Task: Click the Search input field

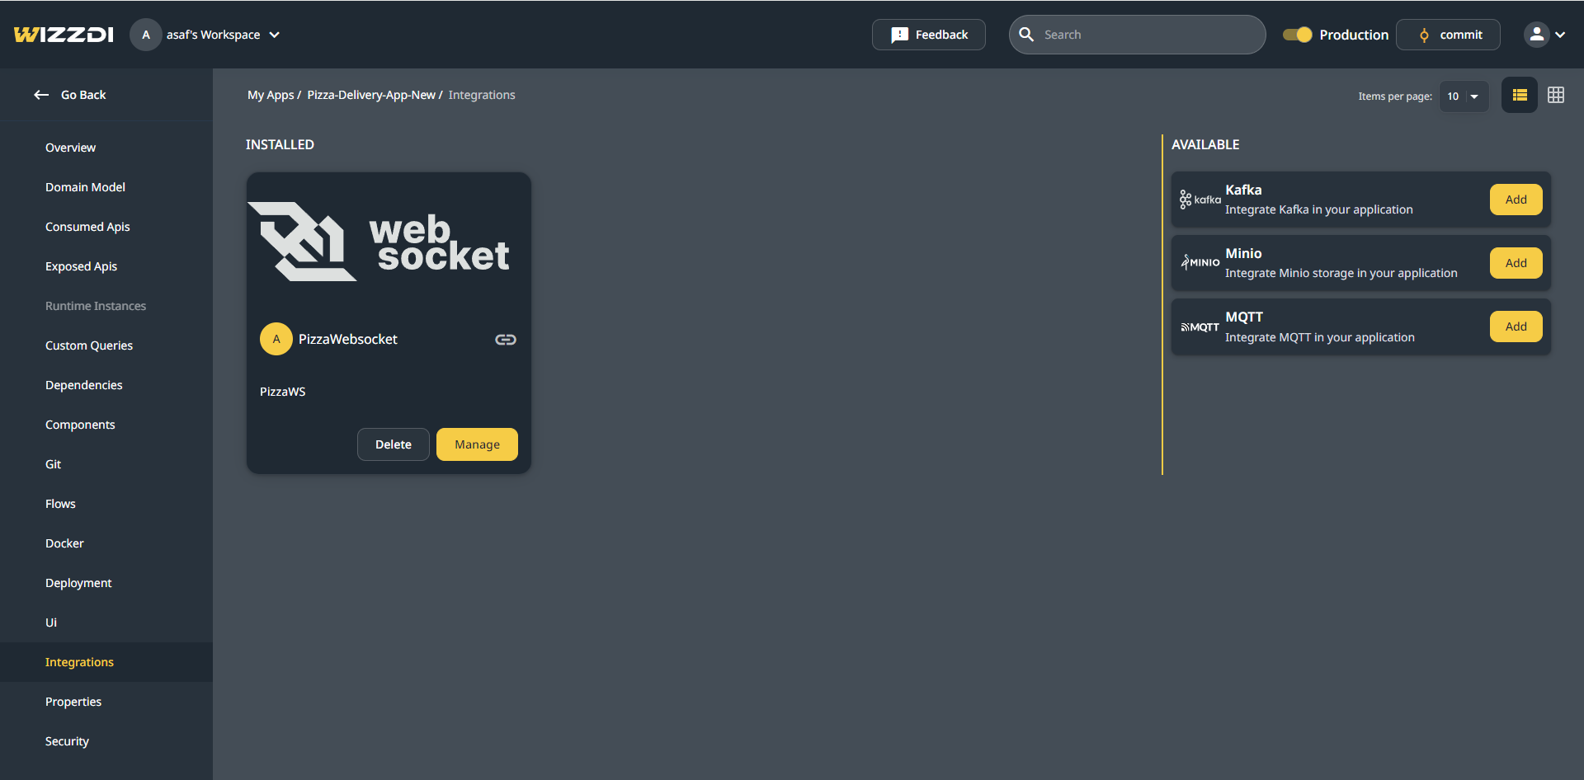Action: click(x=1147, y=35)
